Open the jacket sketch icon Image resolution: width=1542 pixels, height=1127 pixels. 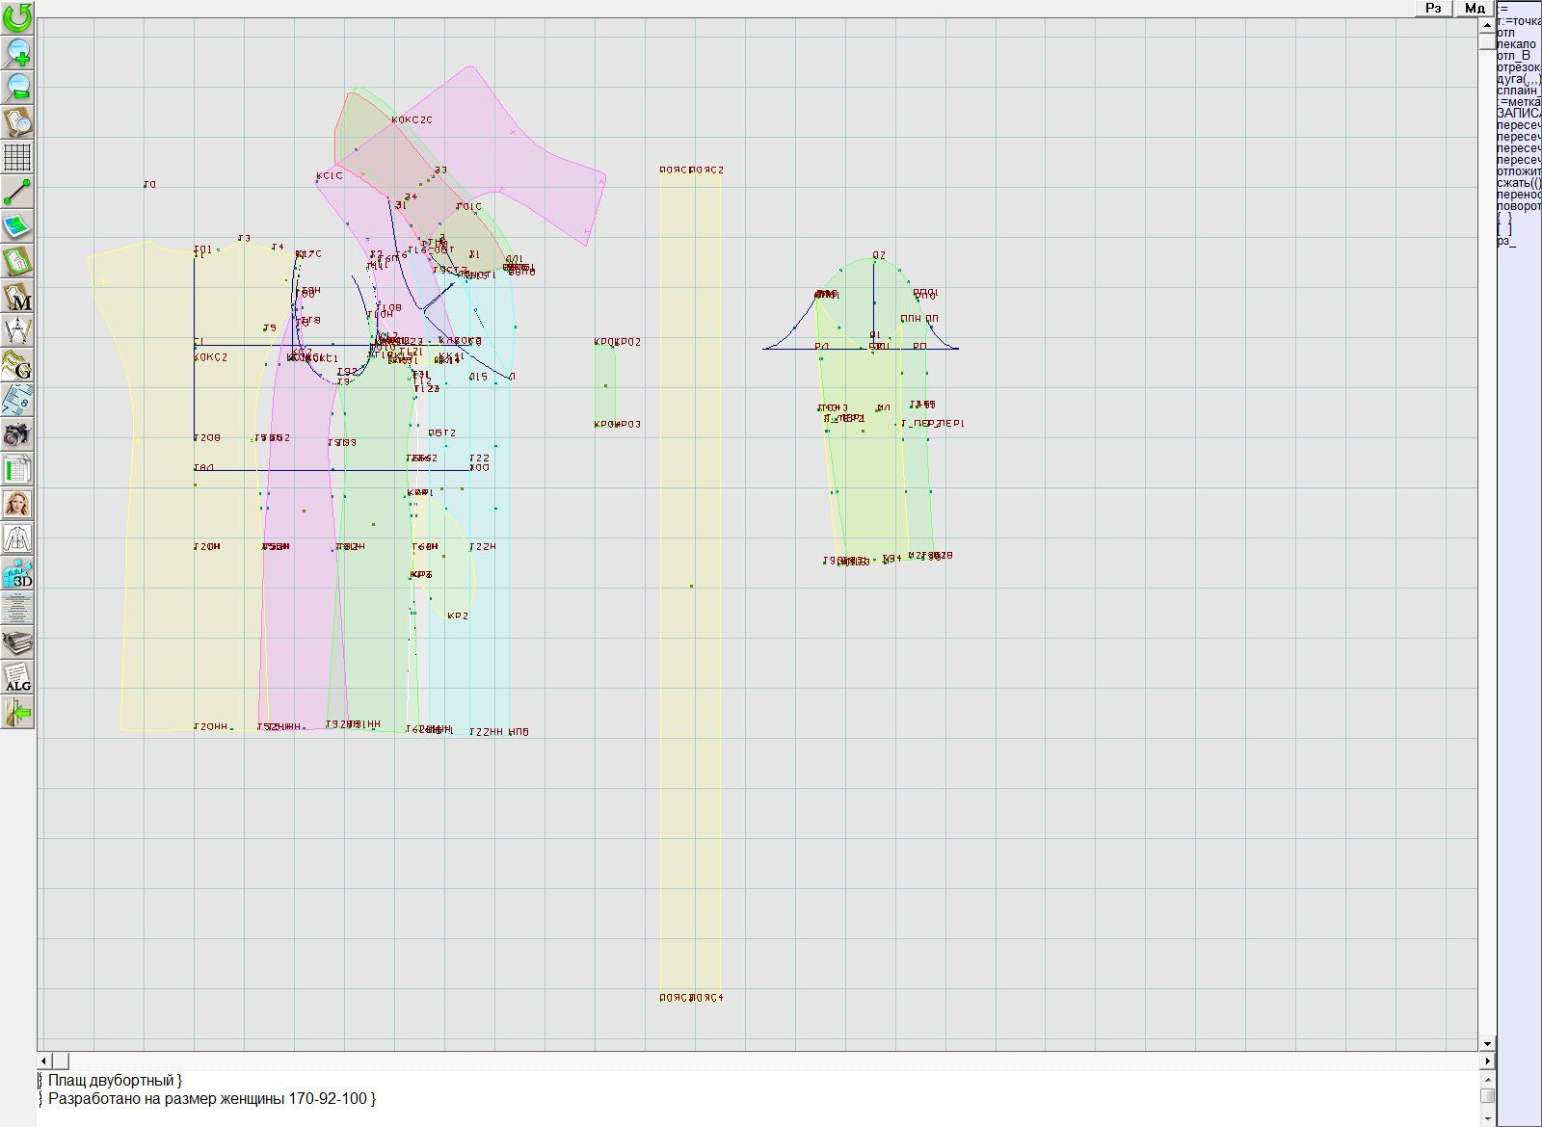click(x=17, y=538)
